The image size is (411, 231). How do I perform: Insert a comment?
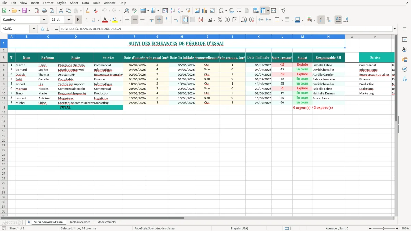click(239, 11)
